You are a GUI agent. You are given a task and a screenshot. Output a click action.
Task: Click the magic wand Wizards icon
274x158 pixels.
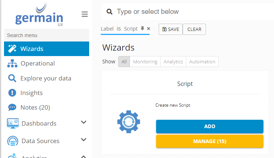12,49
